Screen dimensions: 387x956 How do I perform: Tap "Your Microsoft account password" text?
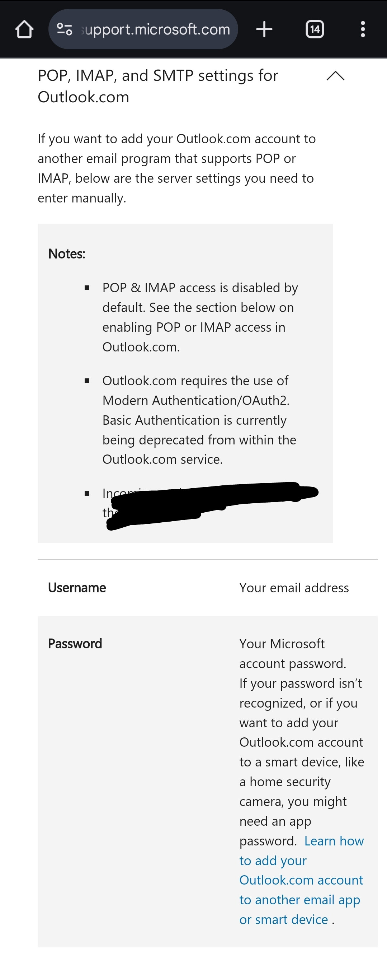click(x=292, y=653)
